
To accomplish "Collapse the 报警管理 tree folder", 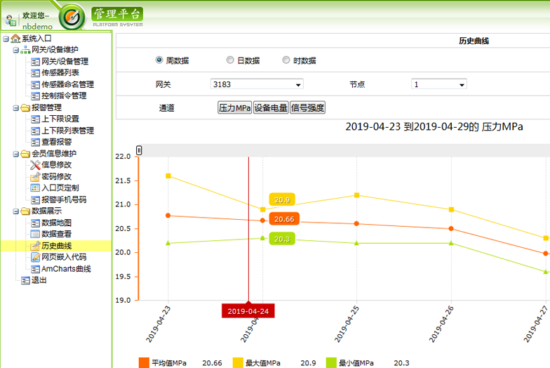I will point(16,108).
